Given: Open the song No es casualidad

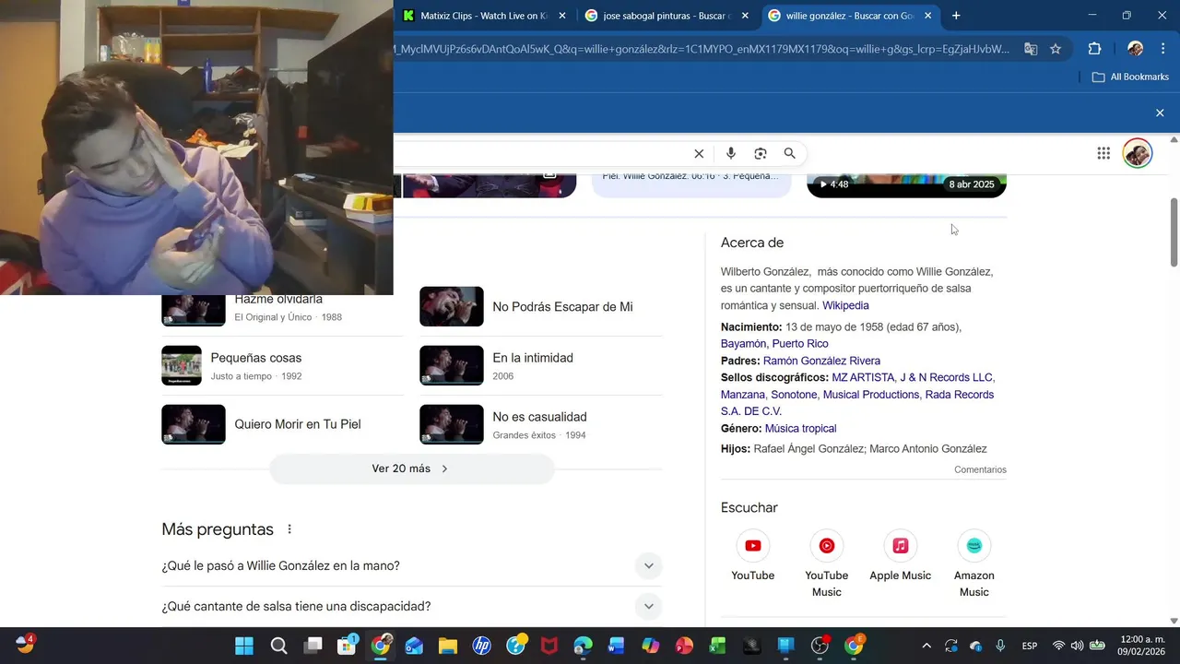Looking at the screenshot, I should coord(540,424).
